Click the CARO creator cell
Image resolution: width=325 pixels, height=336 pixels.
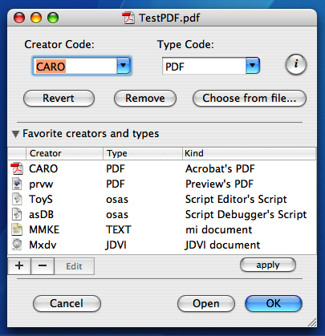tap(43, 168)
